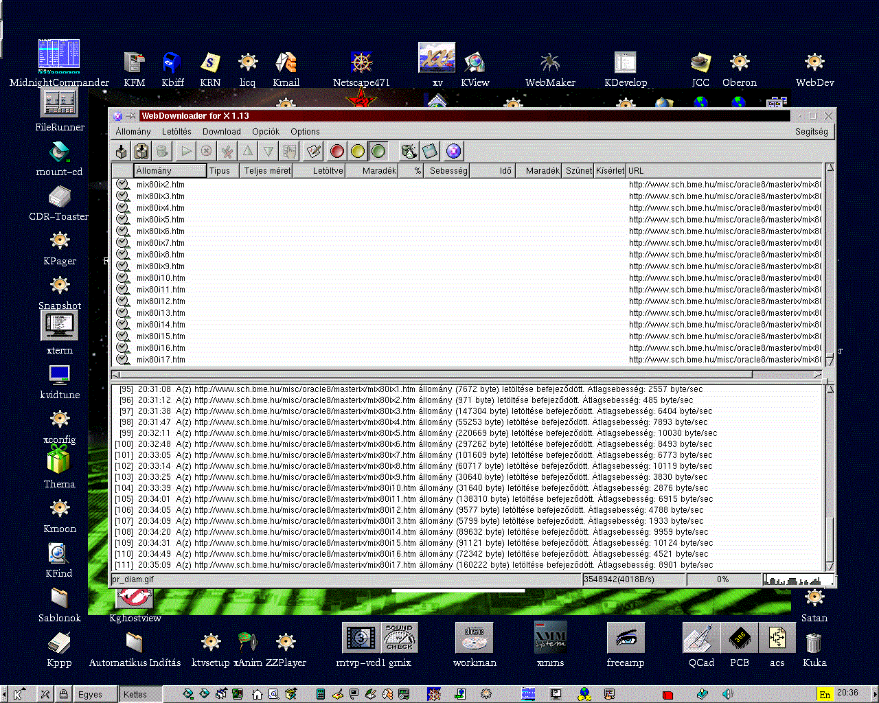Open the Állomány menu
This screenshot has height=703, width=879.
click(x=133, y=132)
